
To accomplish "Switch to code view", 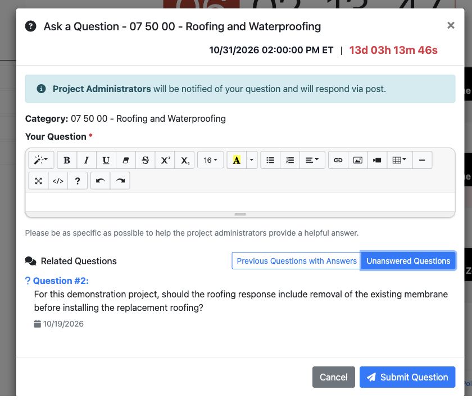I will (58, 181).
